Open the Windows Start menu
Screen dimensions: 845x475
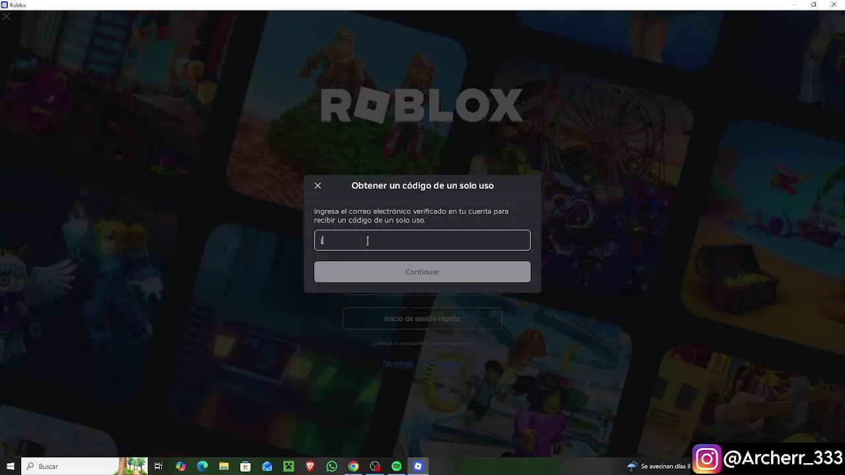click(11, 466)
